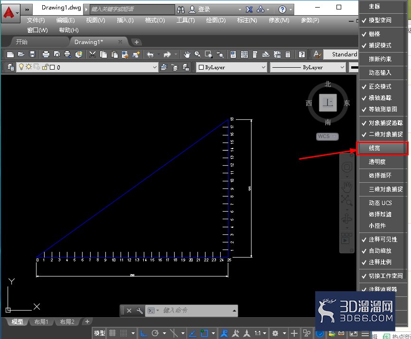Open the ByLayer linetype dropdown
The width and height of the screenshot is (411, 339).
tap(308, 67)
